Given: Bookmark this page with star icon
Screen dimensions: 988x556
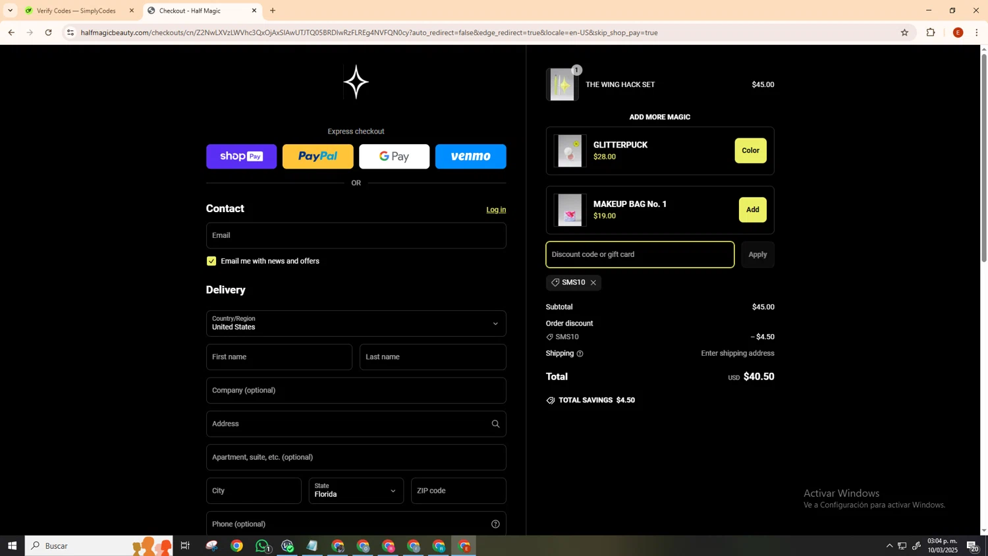Looking at the screenshot, I should point(904,32).
